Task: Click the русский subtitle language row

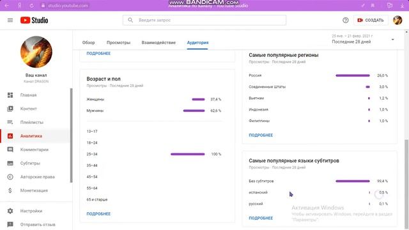Action: pyautogui.click(x=318, y=204)
